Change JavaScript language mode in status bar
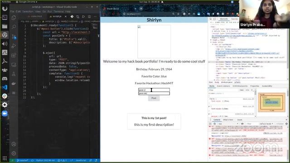290x163 pixels. [81, 160]
